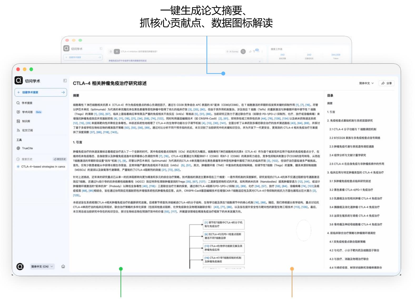The height and width of the screenshot is (299, 420).
Task: Go to section 2.2 B7/CD28 家族与多免疫检查点信号网络
Action: point(355,138)
